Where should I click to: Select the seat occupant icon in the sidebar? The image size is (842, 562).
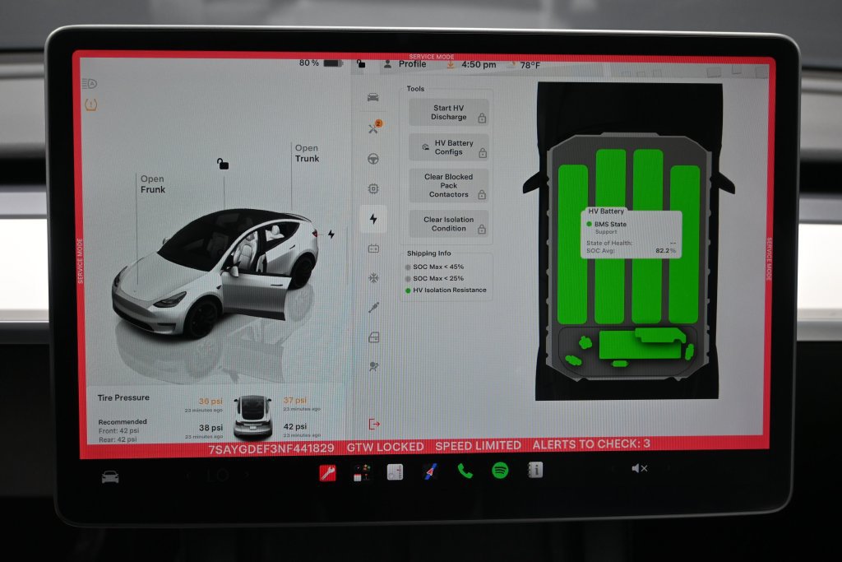click(374, 366)
